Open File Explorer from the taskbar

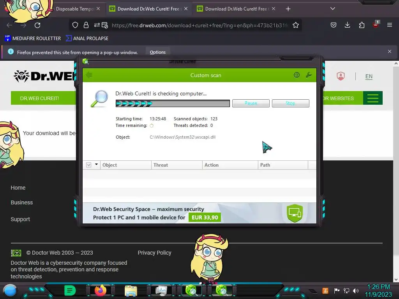point(131,291)
